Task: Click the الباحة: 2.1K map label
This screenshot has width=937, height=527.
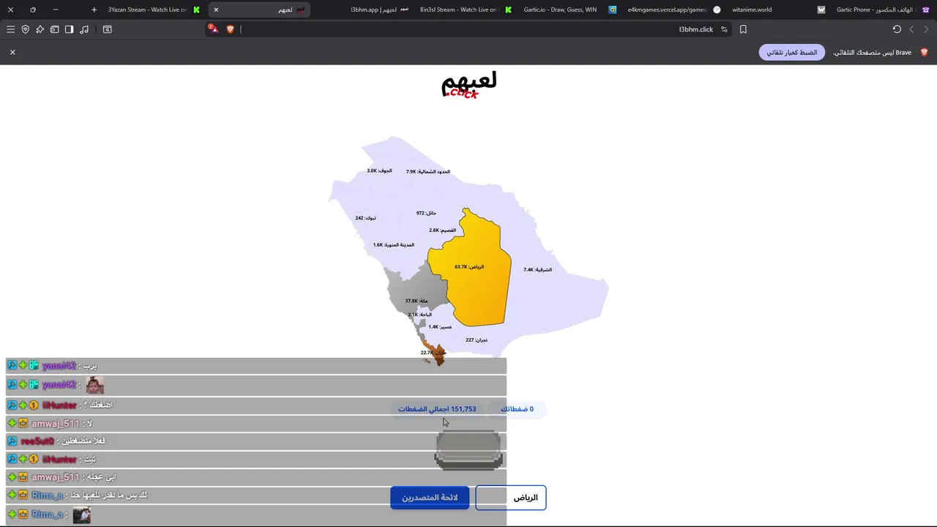Action: pos(420,315)
